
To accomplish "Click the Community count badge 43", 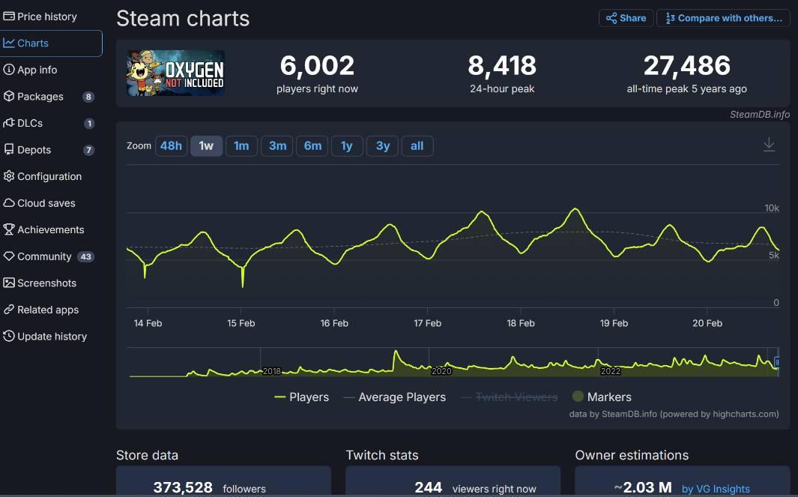I will 85,256.
